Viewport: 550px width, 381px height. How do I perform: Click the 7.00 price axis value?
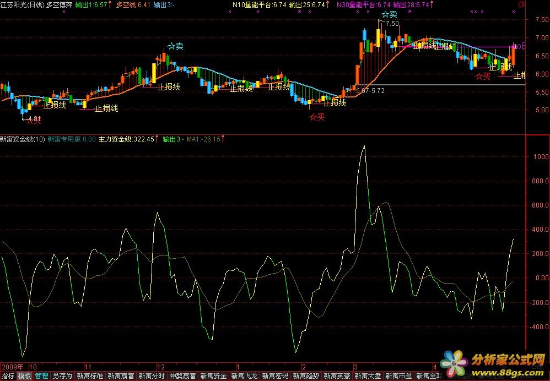(542, 38)
